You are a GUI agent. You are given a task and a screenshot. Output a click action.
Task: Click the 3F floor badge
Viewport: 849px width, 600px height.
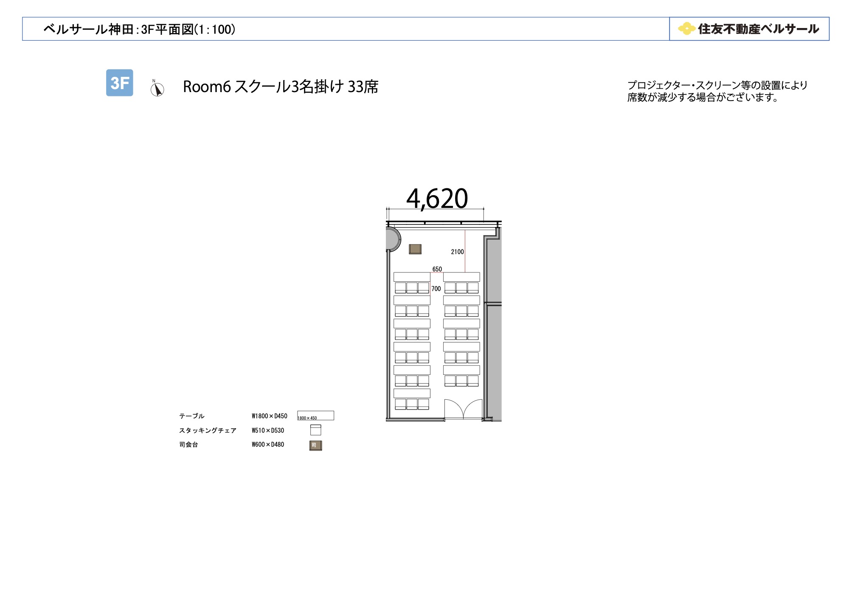tap(119, 83)
